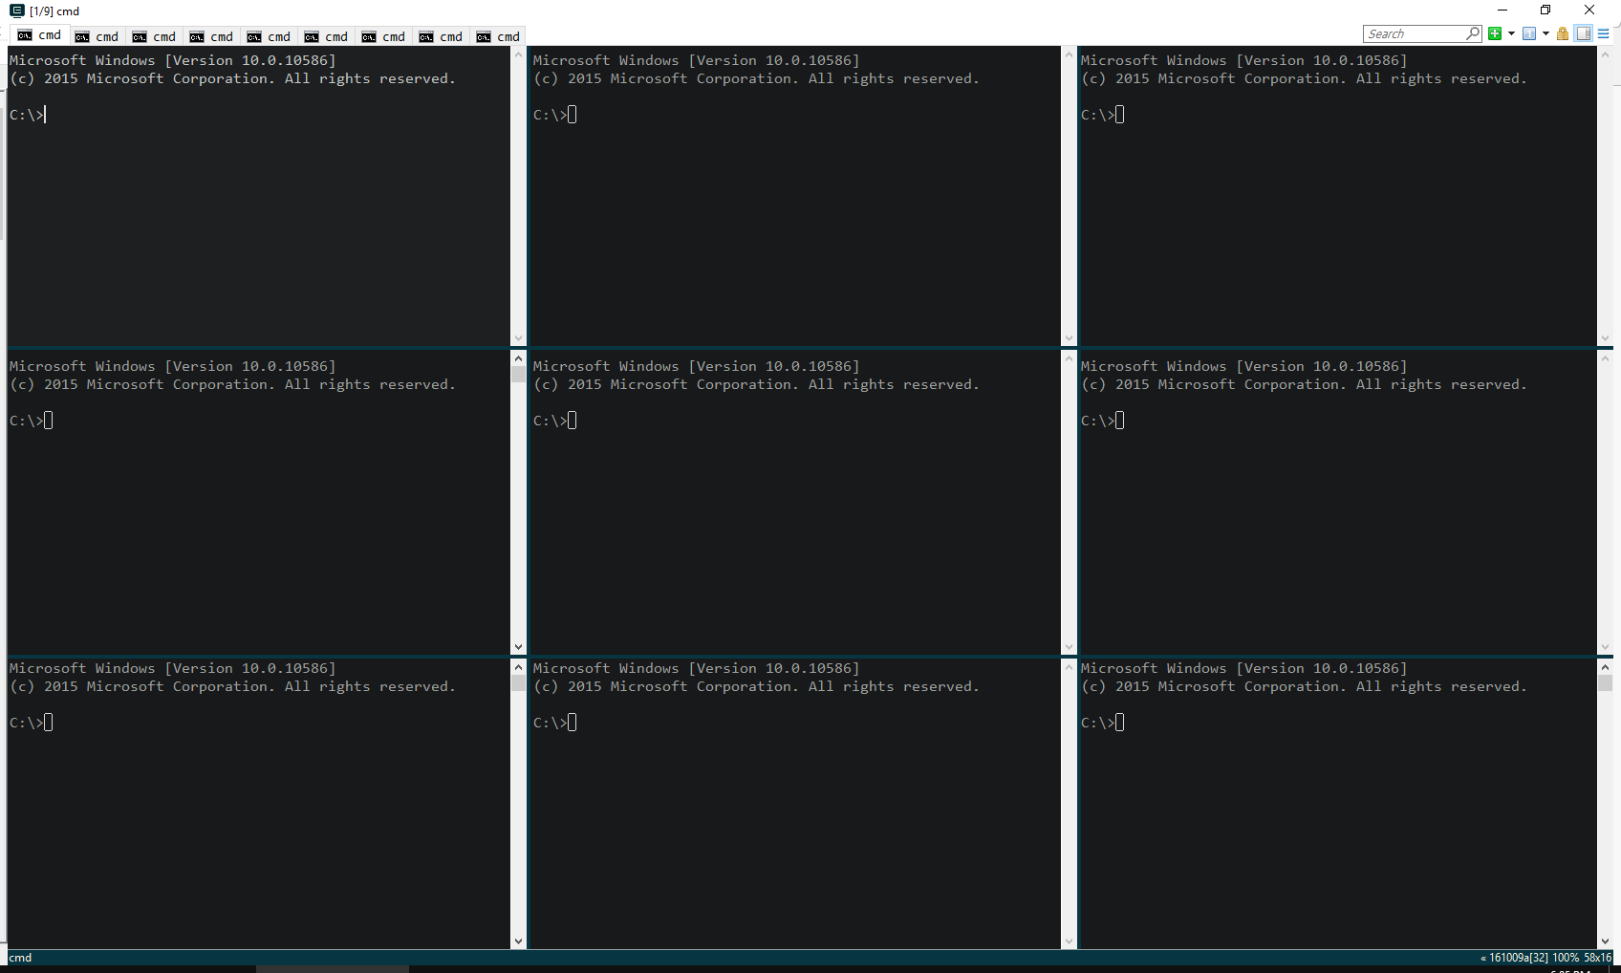1621x973 pixels.
Task: Select the ninth and last cmd tab
Action: point(498,36)
